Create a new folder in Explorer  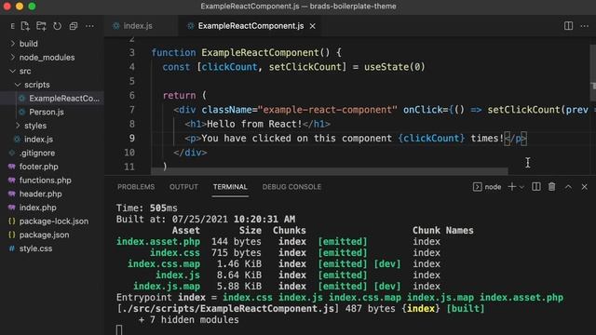pos(41,26)
